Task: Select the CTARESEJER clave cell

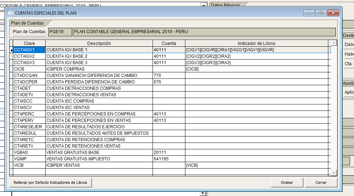Action: pos(29,127)
